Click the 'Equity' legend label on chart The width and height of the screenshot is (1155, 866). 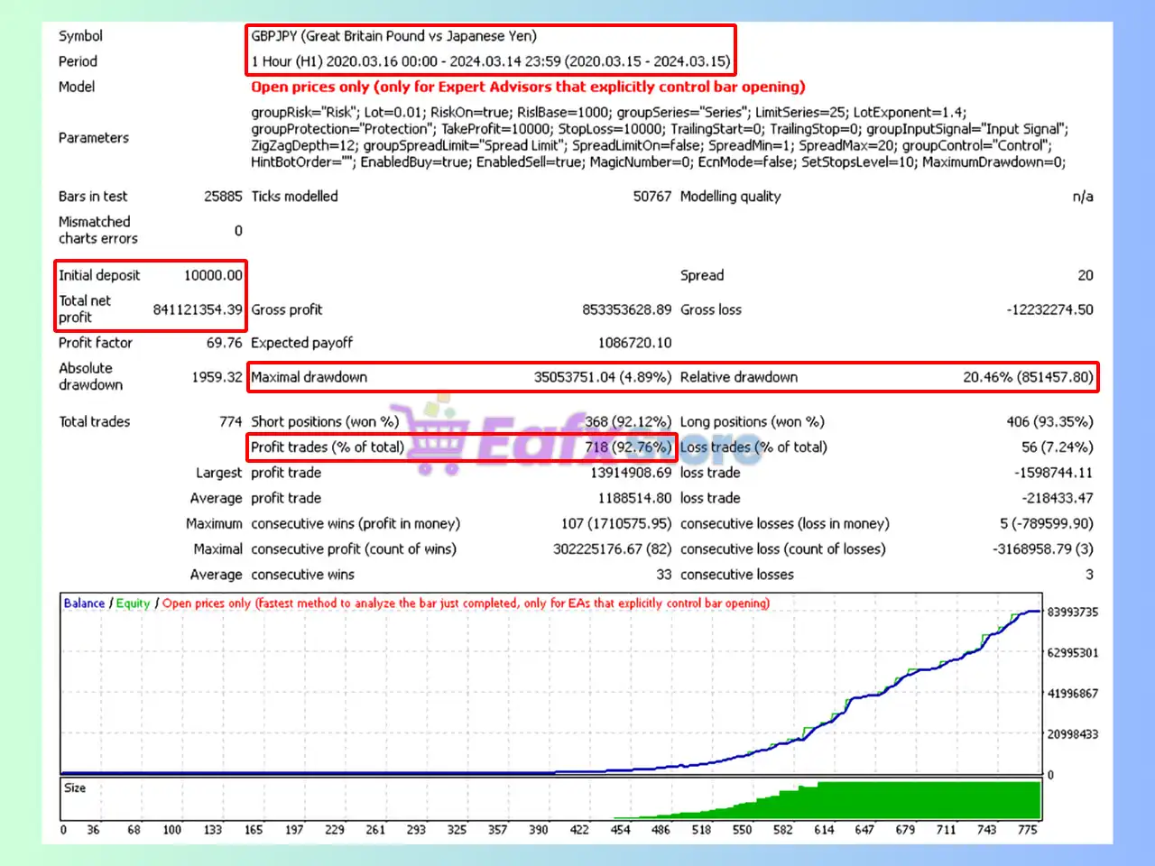(133, 603)
